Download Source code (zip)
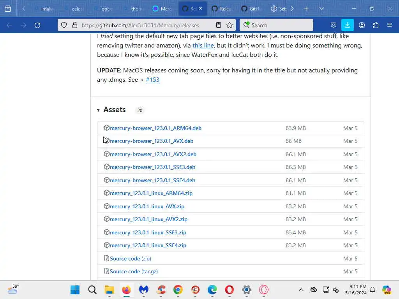The height and width of the screenshot is (299, 399). click(x=130, y=259)
